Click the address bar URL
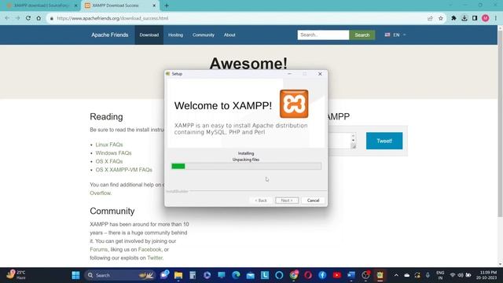503x283 pixels. tap(112, 18)
